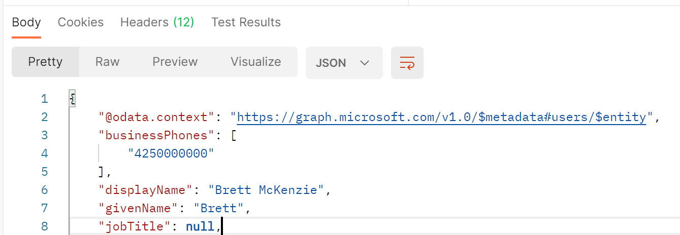Click line number 3 in gutter
This screenshot has height=235, width=680.
tap(44, 135)
